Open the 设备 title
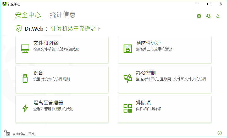This screenshot has width=227, height=138. (x=38, y=73)
